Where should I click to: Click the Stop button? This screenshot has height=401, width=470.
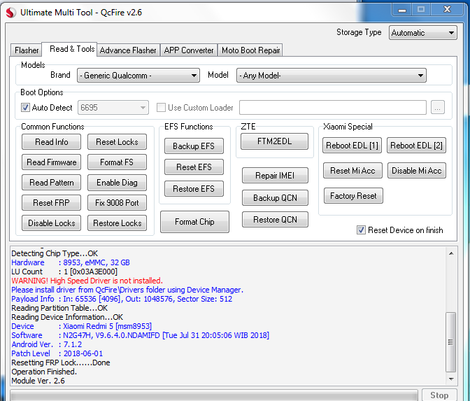439,395
